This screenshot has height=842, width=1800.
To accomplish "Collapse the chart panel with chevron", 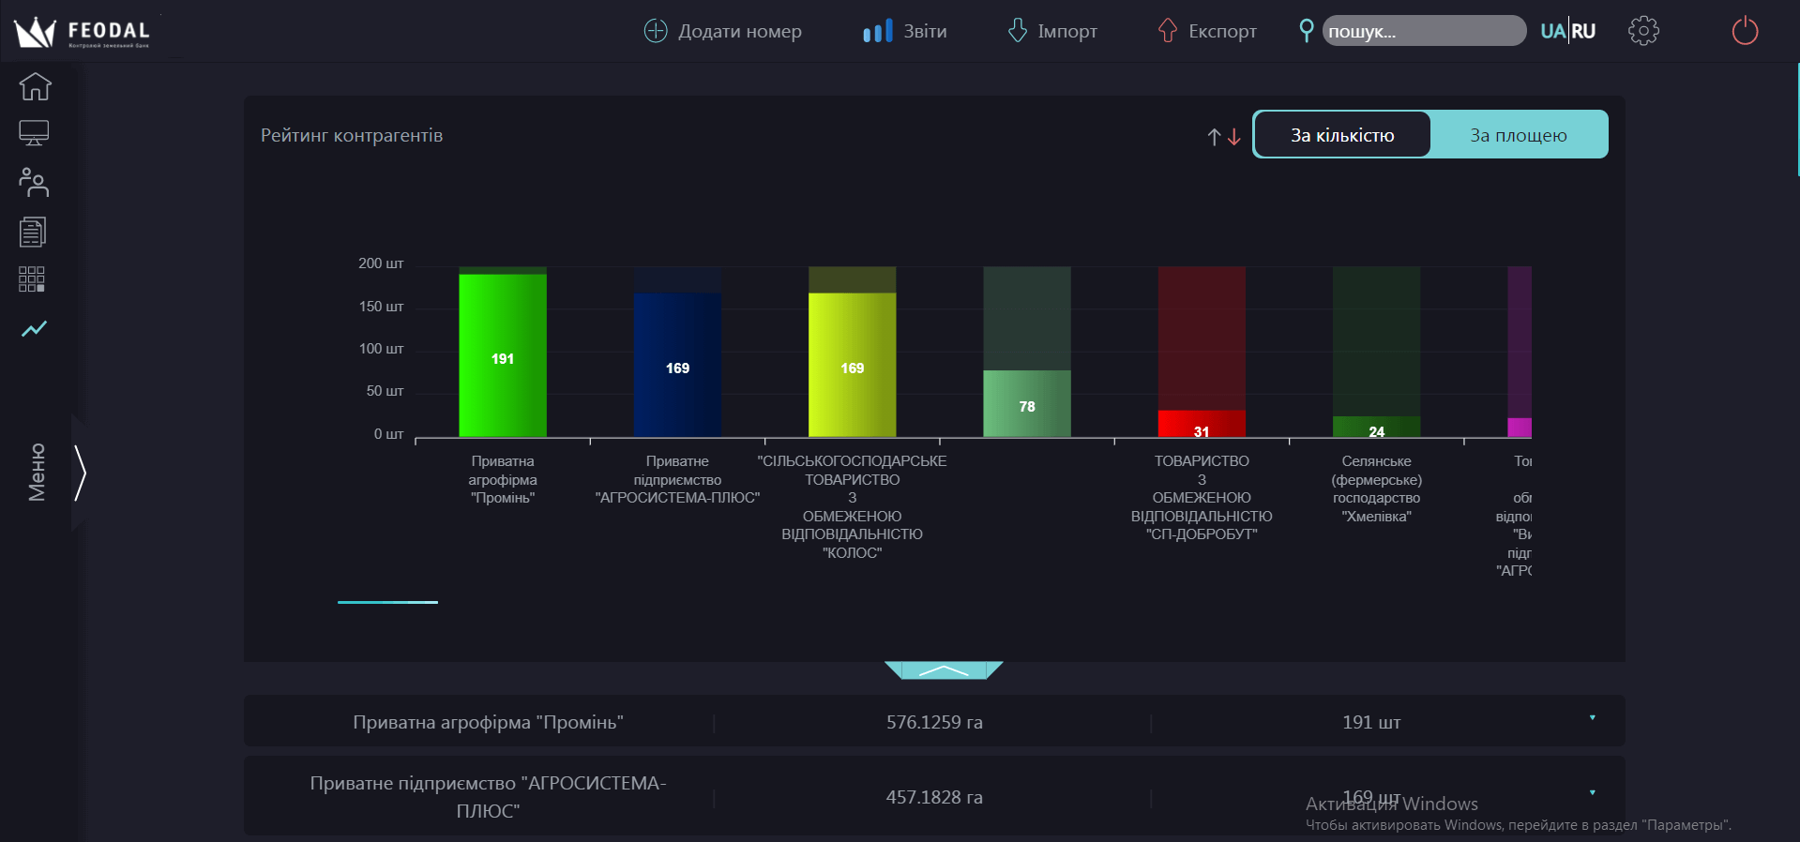I will click(944, 670).
